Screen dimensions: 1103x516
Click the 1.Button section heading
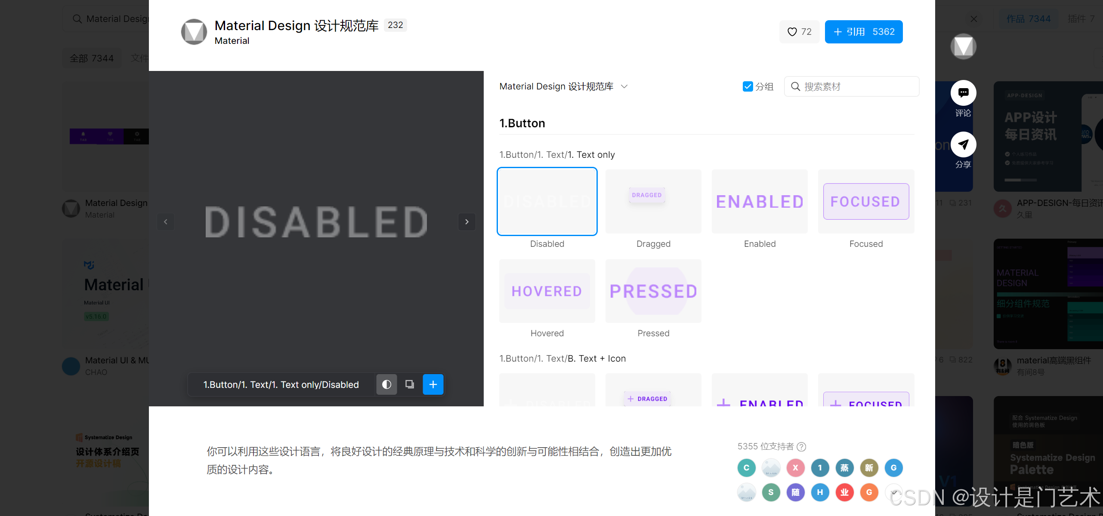click(x=522, y=123)
